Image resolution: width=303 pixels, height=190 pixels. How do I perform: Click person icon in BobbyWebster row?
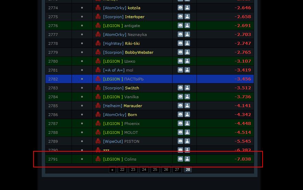tap(187, 52)
